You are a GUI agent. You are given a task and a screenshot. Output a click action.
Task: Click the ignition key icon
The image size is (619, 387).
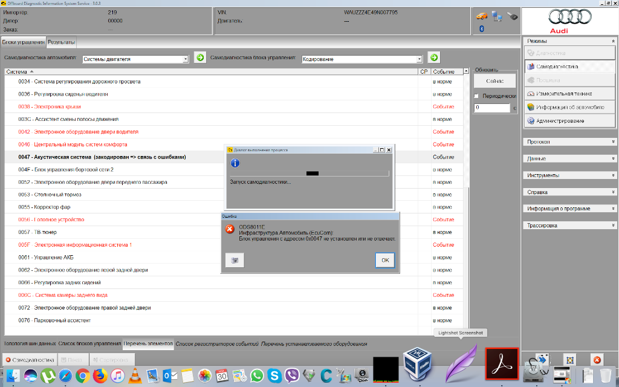(512, 16)
